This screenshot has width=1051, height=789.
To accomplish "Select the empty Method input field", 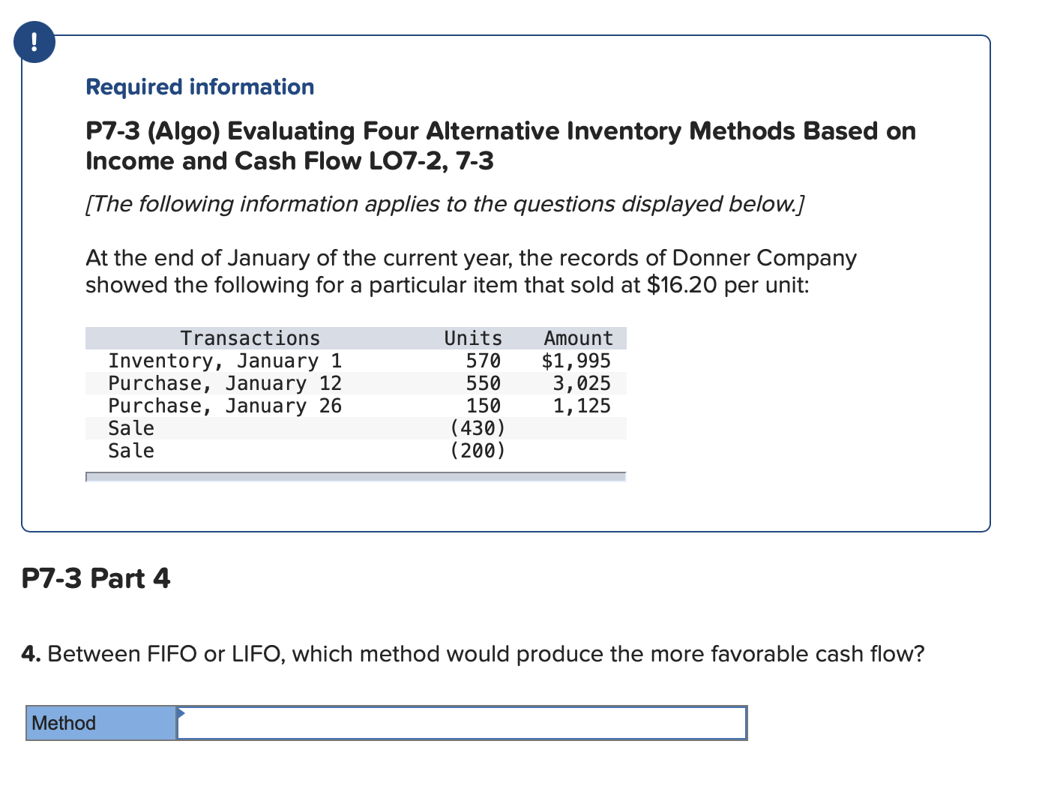I will pos(463,723).
